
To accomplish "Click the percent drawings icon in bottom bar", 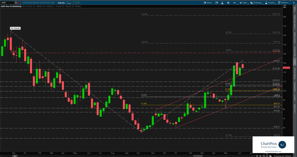I will click(x=270, y=156).
